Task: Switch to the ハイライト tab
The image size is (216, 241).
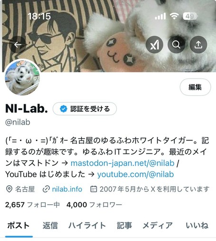Action: click(x=87, y=225)
